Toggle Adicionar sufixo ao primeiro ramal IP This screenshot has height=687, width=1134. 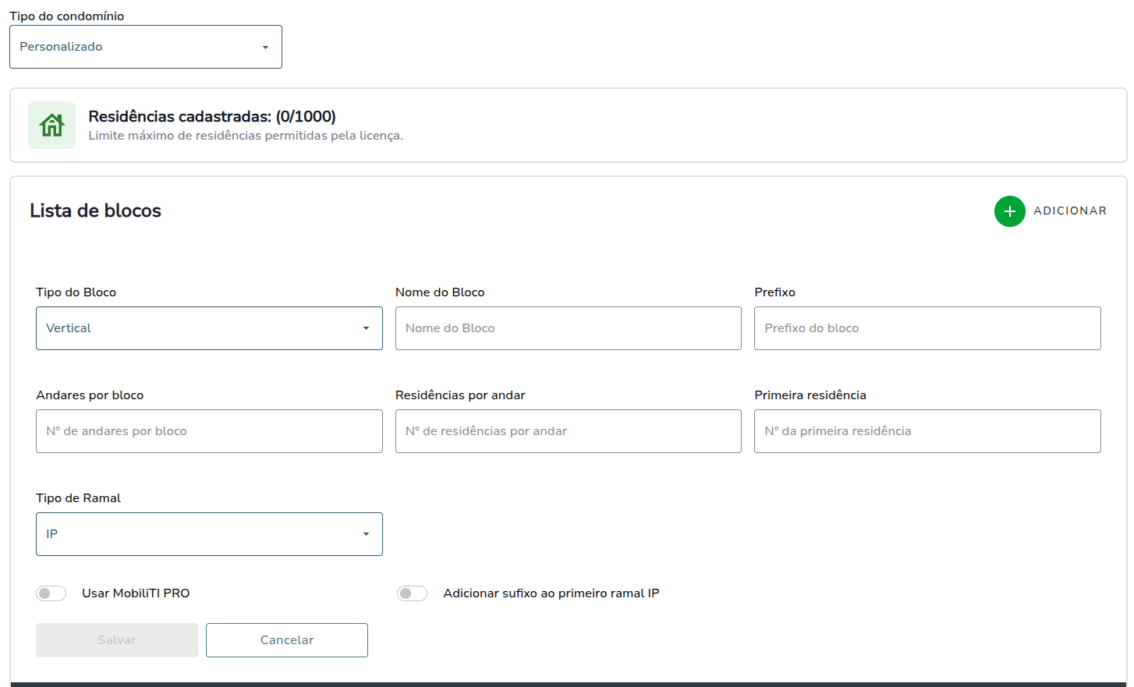click(412, 593)
